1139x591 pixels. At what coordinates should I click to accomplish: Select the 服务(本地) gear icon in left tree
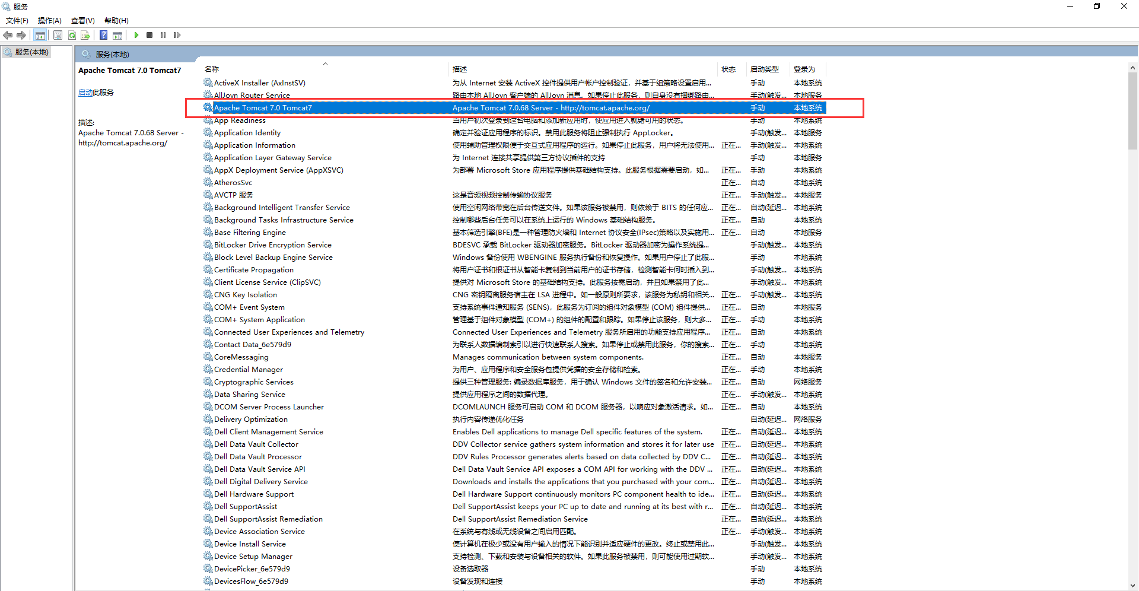8,52
